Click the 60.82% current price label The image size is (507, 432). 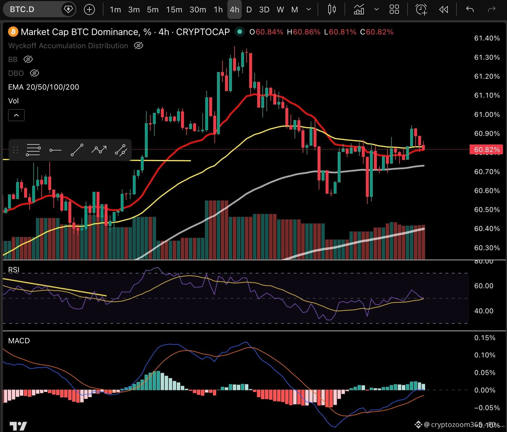[486, 149]
